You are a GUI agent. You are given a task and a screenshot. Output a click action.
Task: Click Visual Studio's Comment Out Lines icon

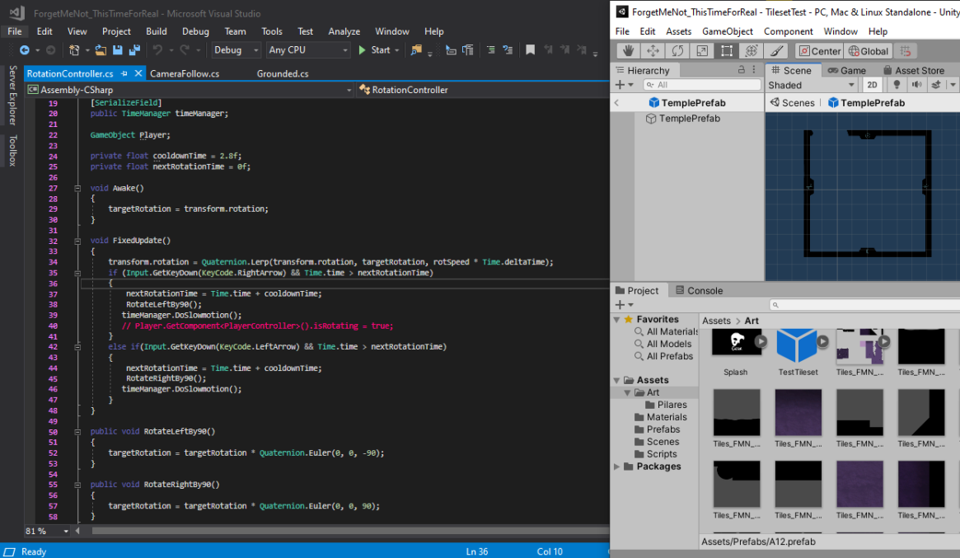tap(491, 50)
